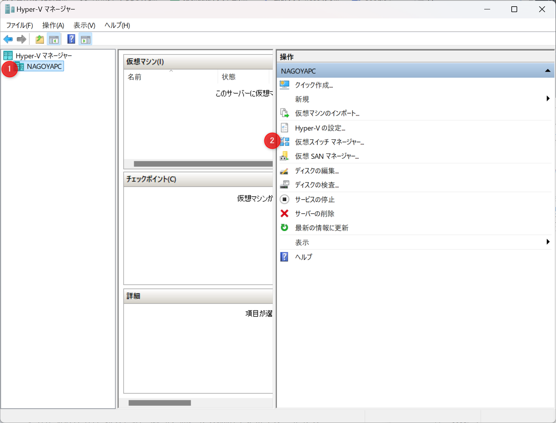Screen dimensions: 556x423
Task: Expand the 新規 submenu arrow
Action: (x=548, y=99)
